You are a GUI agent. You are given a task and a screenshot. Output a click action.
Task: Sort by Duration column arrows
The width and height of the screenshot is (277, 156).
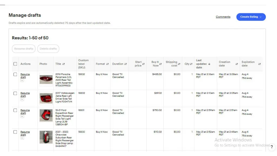(126, 64)
